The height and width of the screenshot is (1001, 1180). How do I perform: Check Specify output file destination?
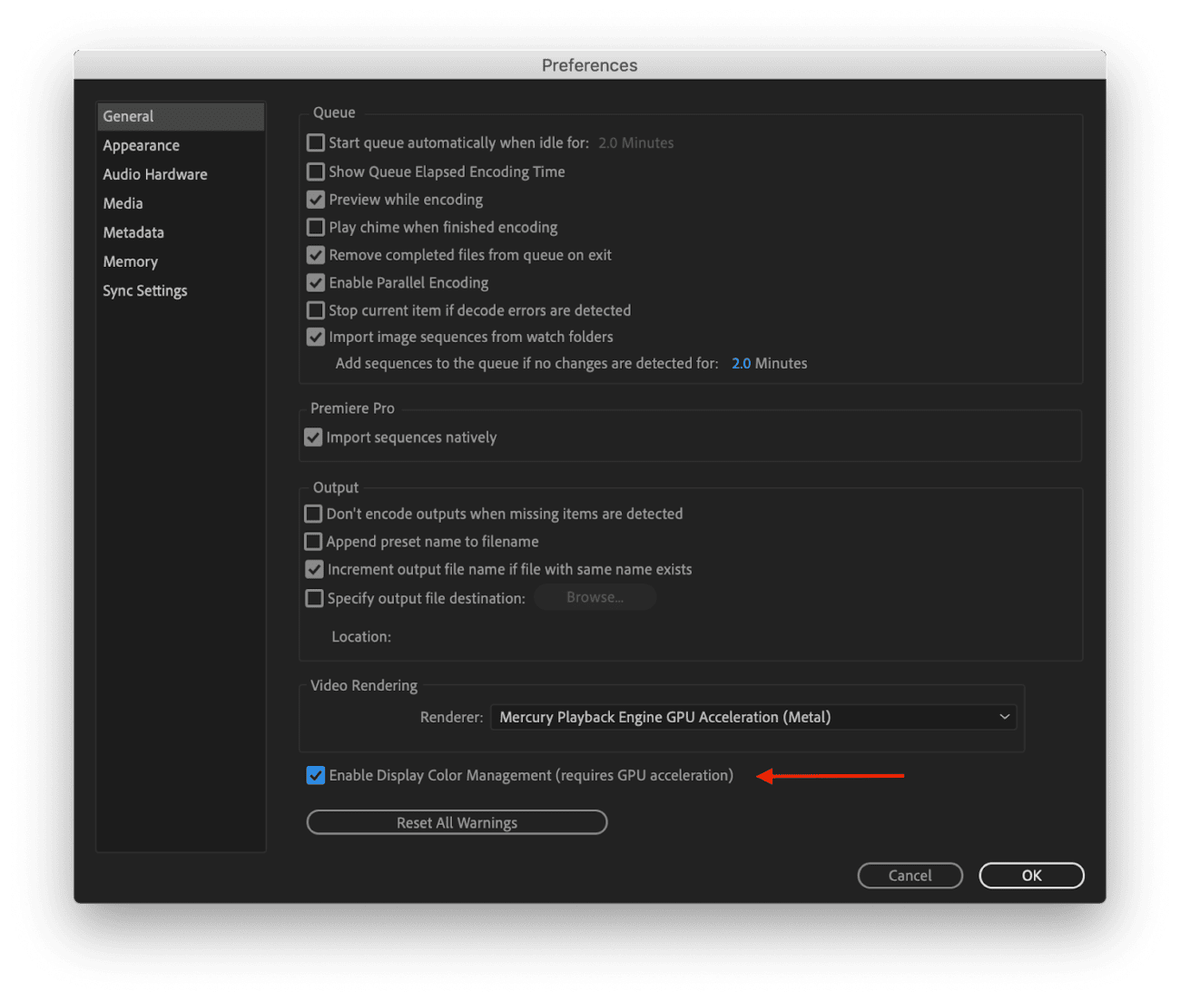[313, 598]
